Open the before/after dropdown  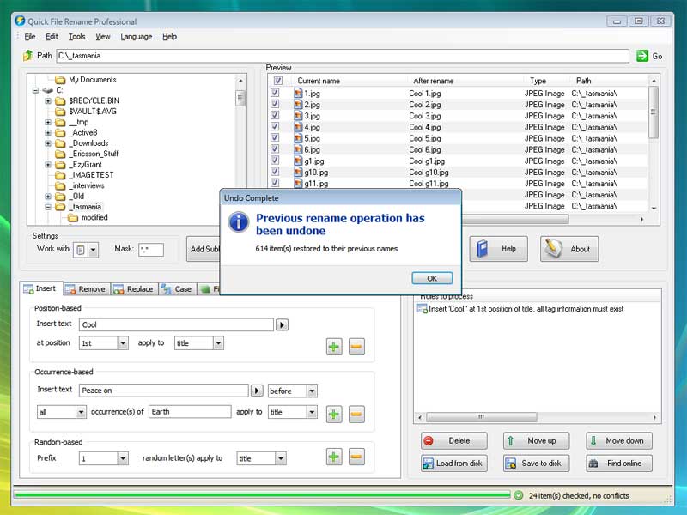(292, 391)
